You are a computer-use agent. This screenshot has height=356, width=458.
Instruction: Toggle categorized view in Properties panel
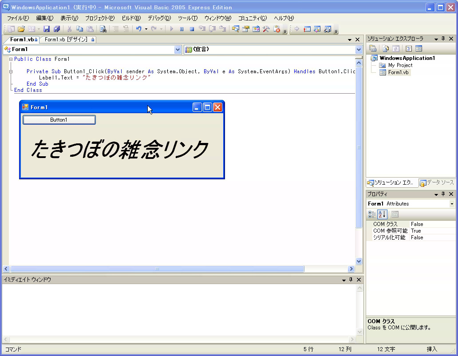(372, 214)
